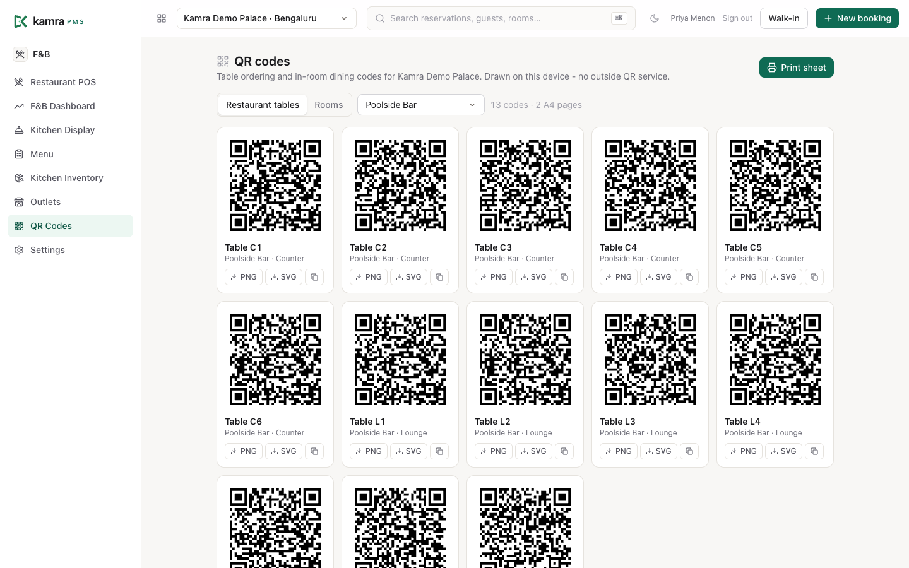This screenshot has height=568, width=909.
Task: Download PNG for Table L2
Action: [494, 451]
